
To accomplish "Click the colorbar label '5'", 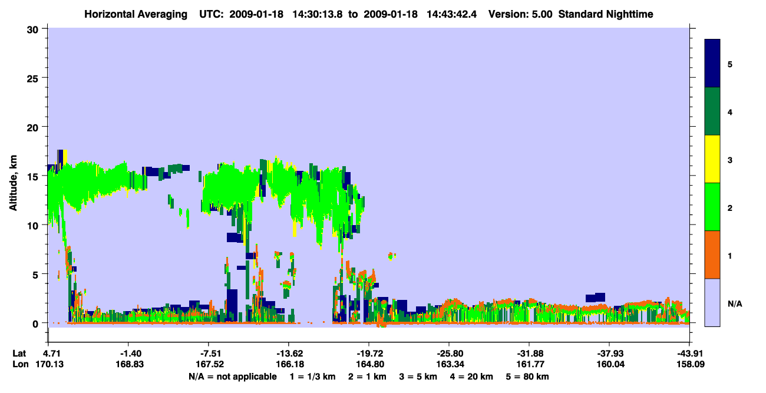I will point(730,64).
